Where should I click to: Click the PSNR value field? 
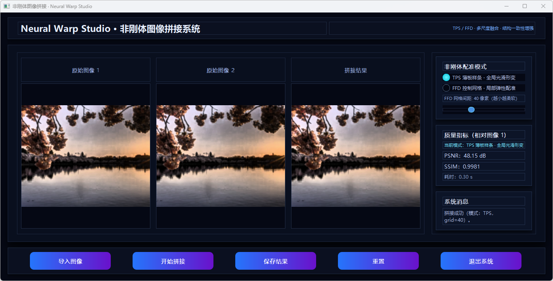point(483,156)
